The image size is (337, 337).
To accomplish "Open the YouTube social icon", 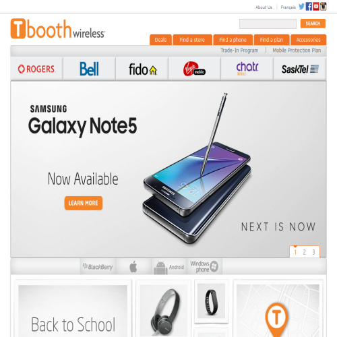I will click(x=316, y=7).
